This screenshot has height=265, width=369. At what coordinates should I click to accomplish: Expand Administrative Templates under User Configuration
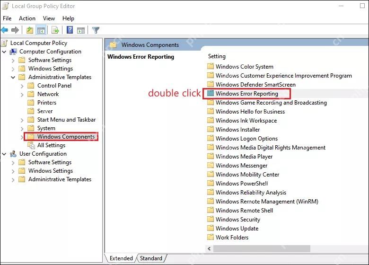(x=13, y=180)
